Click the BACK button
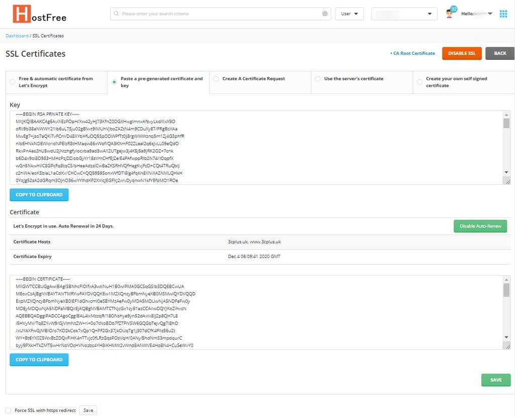The height and width of the screenshot is (417, 515). click(x=499, y=53)
